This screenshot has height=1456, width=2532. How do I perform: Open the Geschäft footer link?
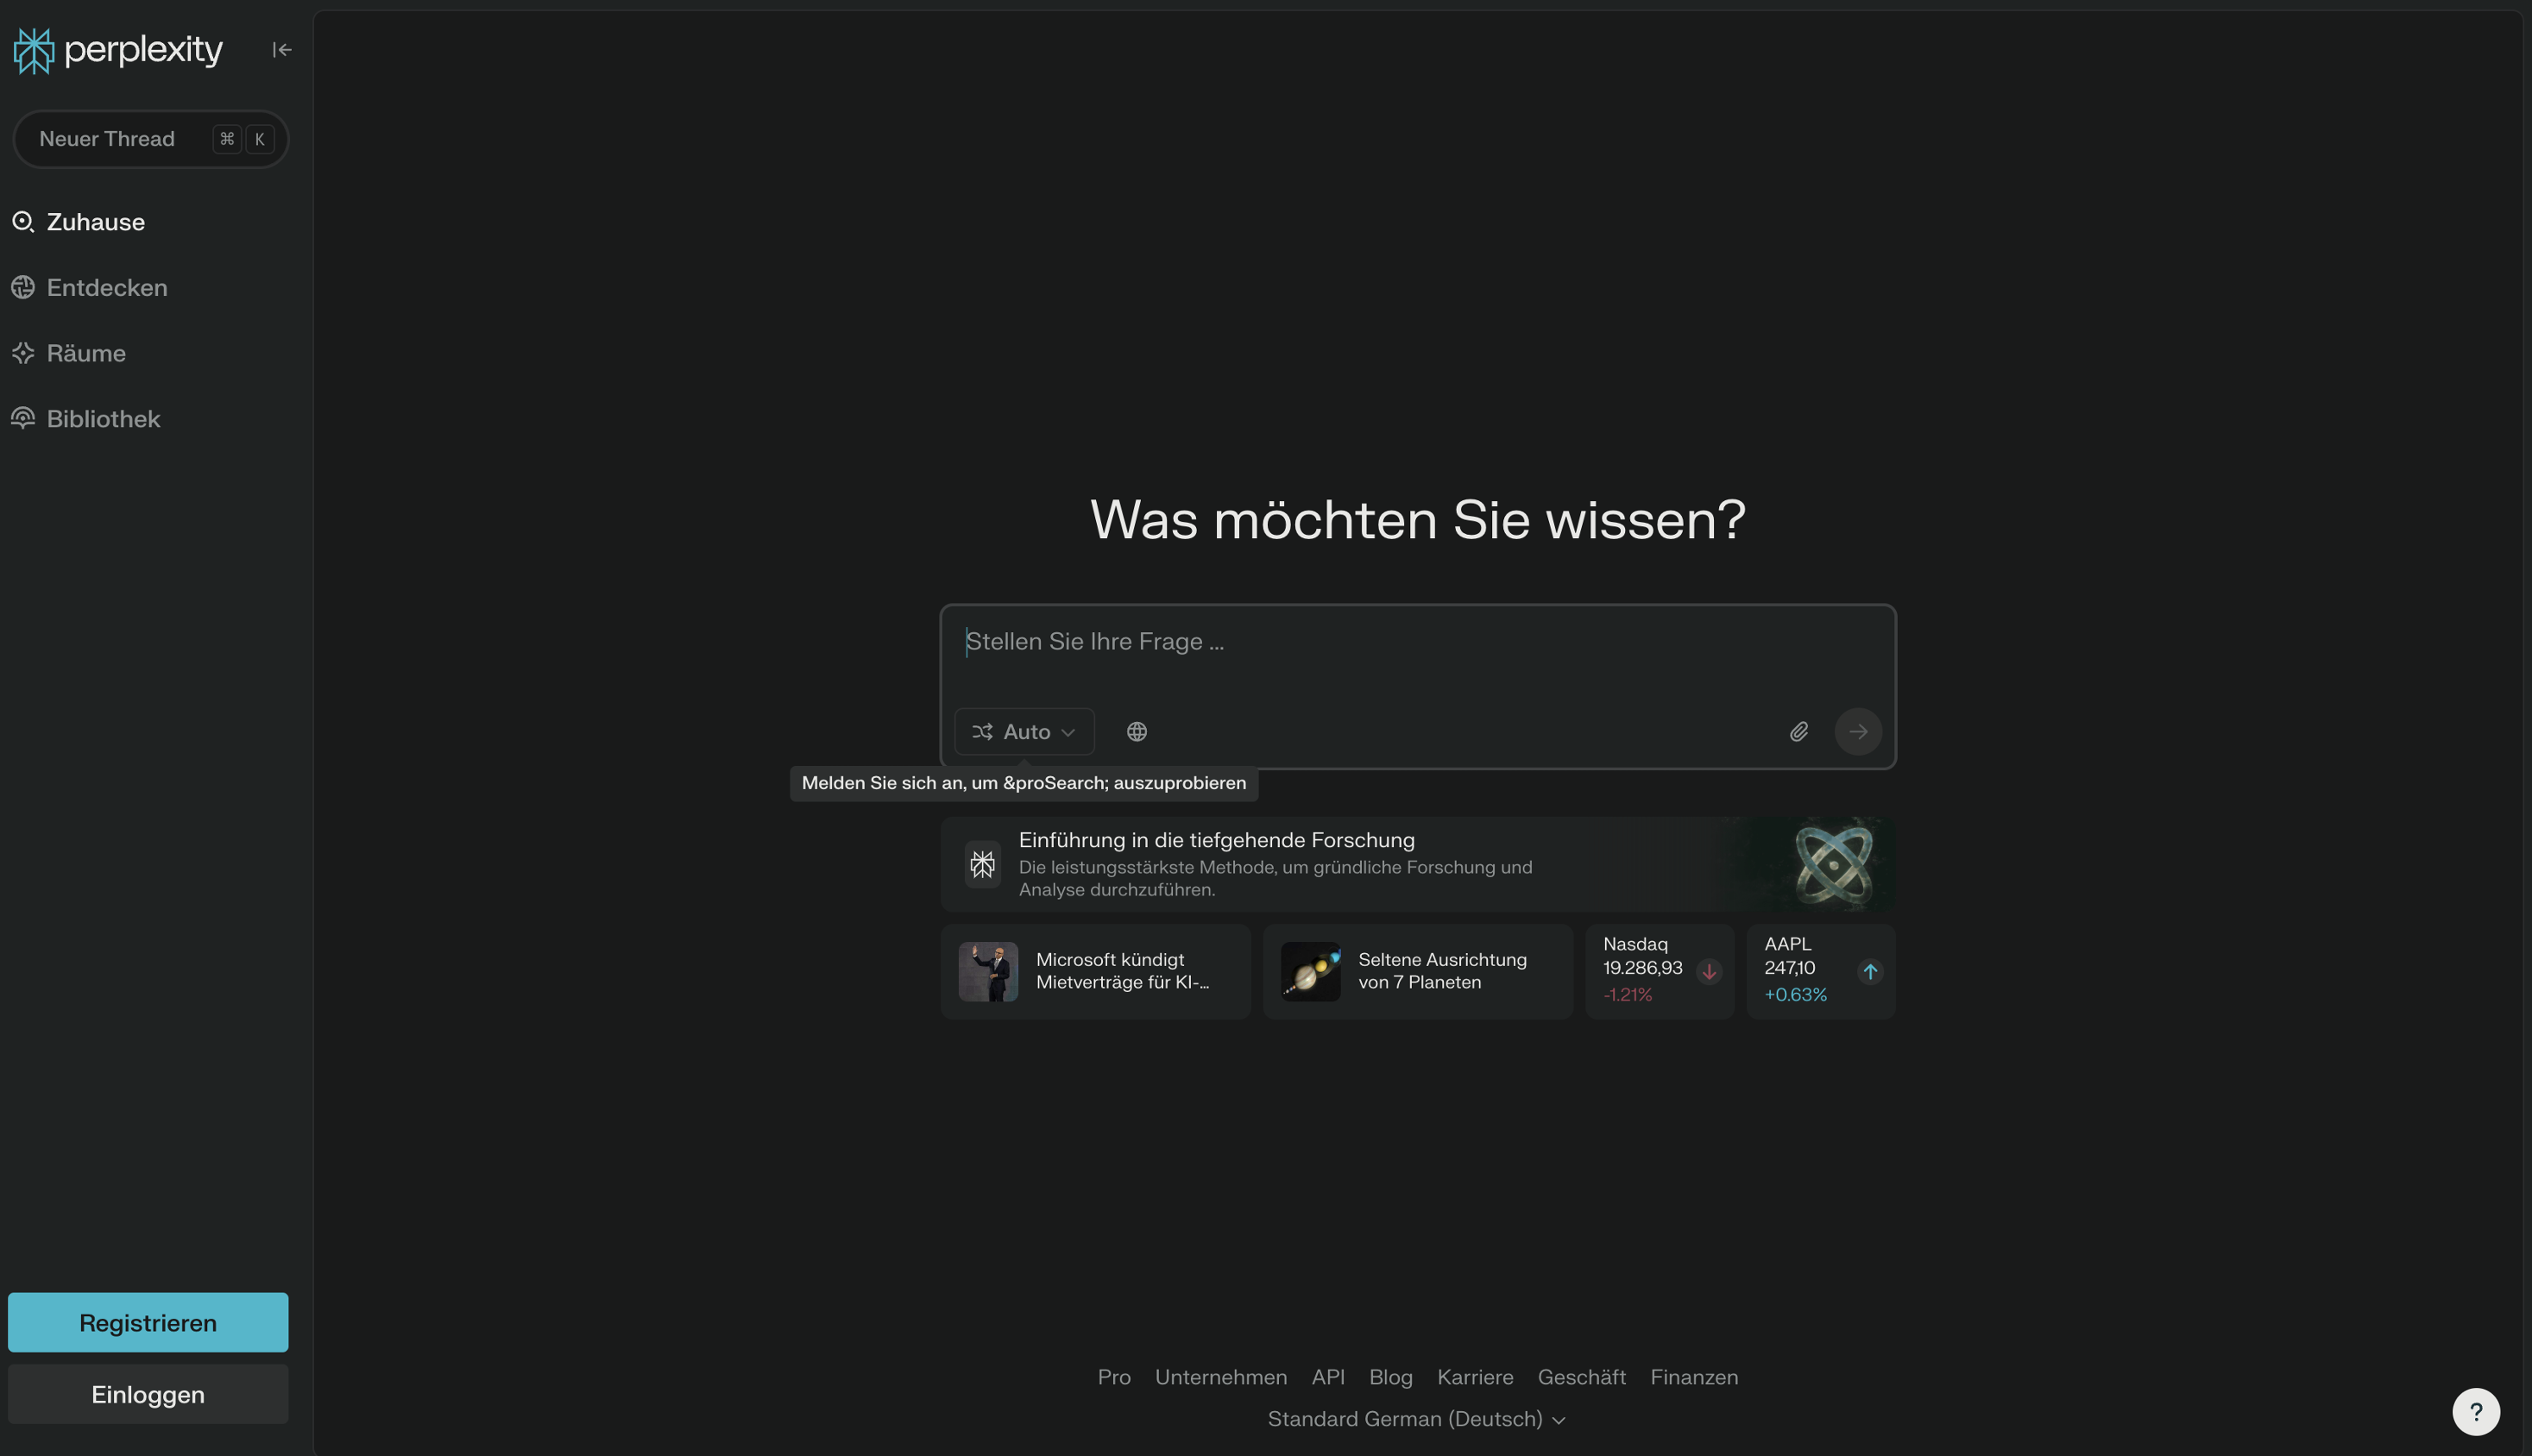(x=1582, y=1377)
